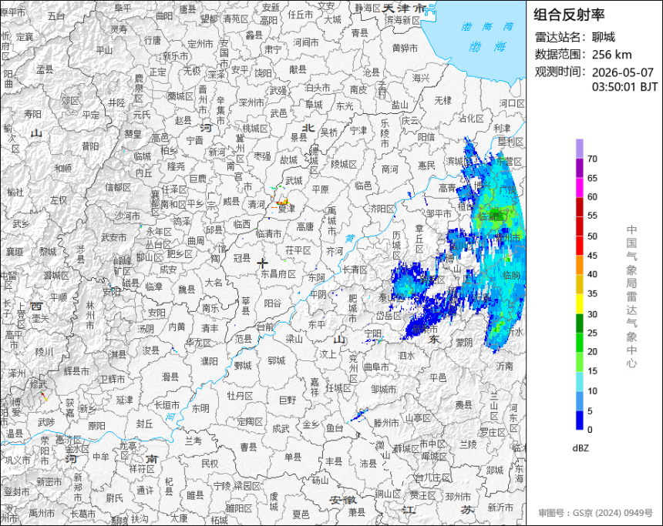The image size is (663, 526).
Task: Click the time 03:50:01 BJT
Action: 624,87
